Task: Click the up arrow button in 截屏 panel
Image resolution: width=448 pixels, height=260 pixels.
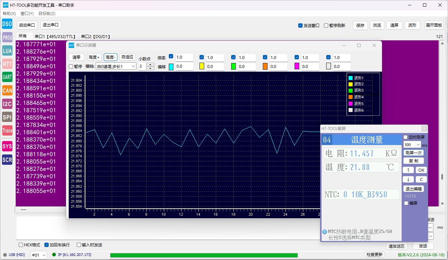Action: point(408,170)
